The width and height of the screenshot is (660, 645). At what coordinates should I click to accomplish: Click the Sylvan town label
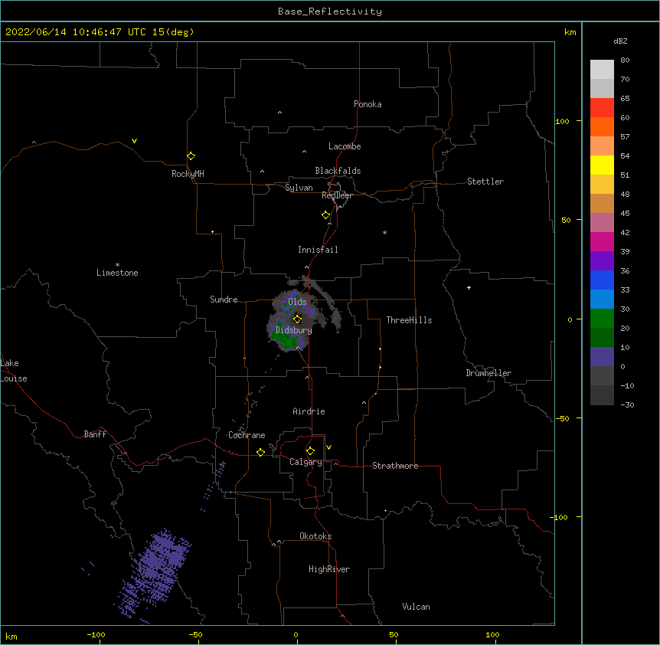(299, 188)
